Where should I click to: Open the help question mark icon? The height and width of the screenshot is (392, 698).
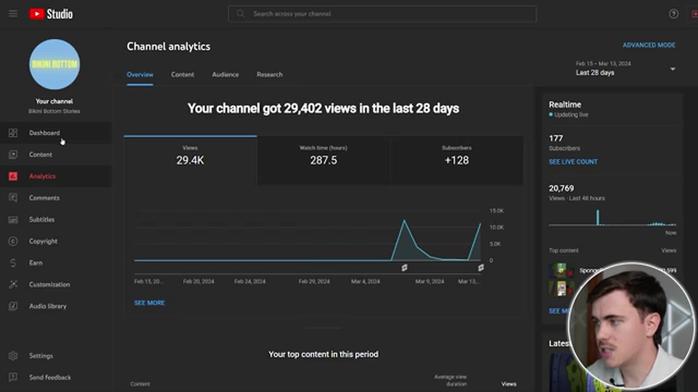673,14
